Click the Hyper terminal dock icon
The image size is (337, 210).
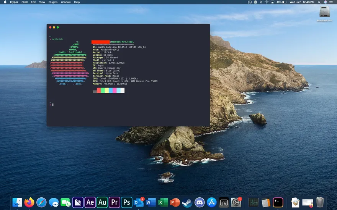(278, 202)
